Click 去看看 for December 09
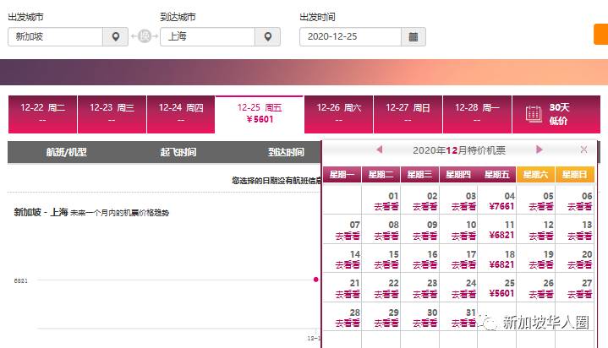 tap(425, 236)
